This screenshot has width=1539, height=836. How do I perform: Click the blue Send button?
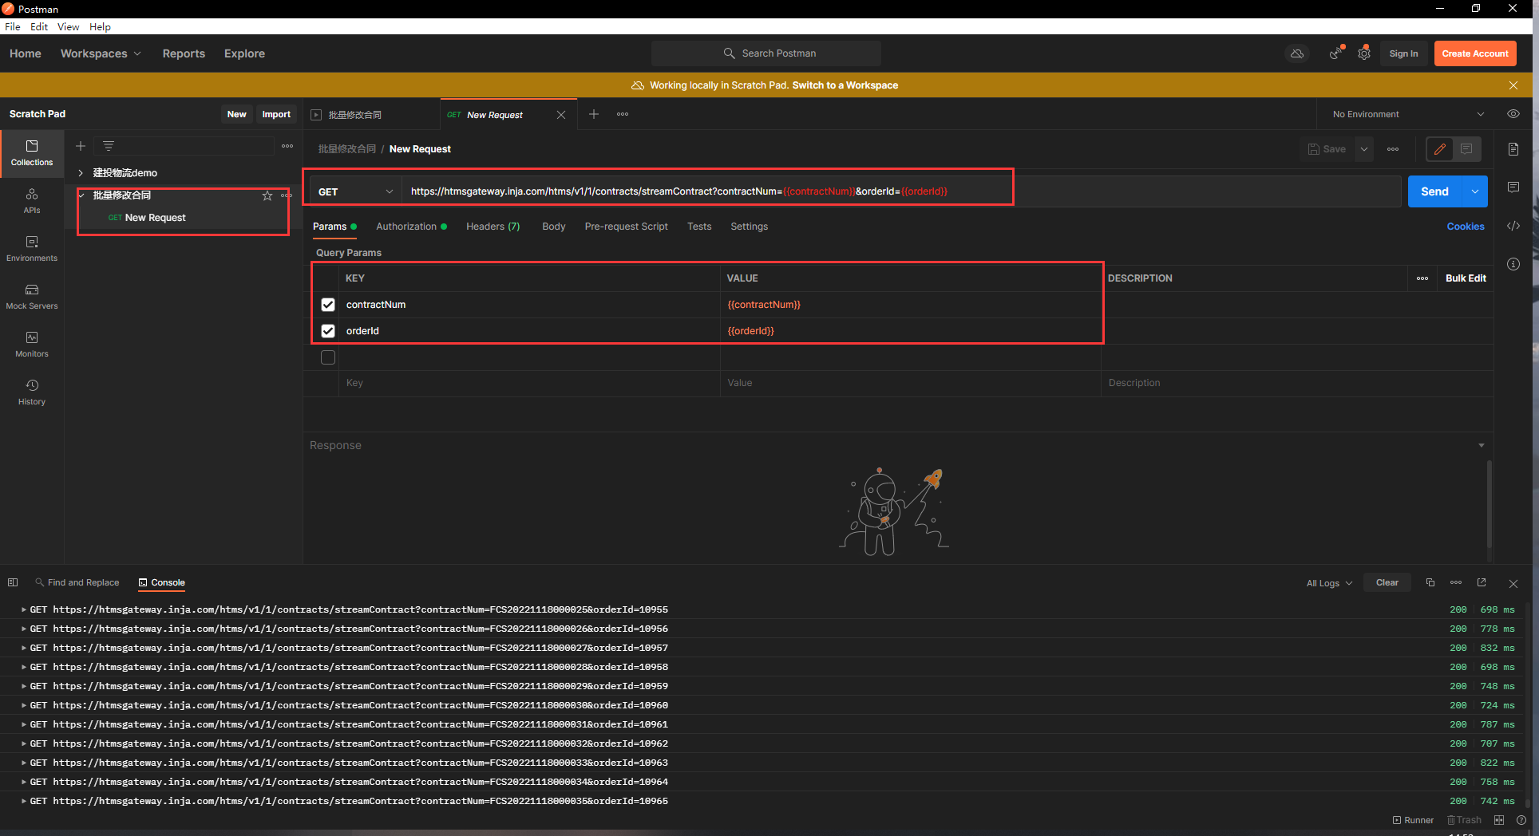[x=1434, y=191]
